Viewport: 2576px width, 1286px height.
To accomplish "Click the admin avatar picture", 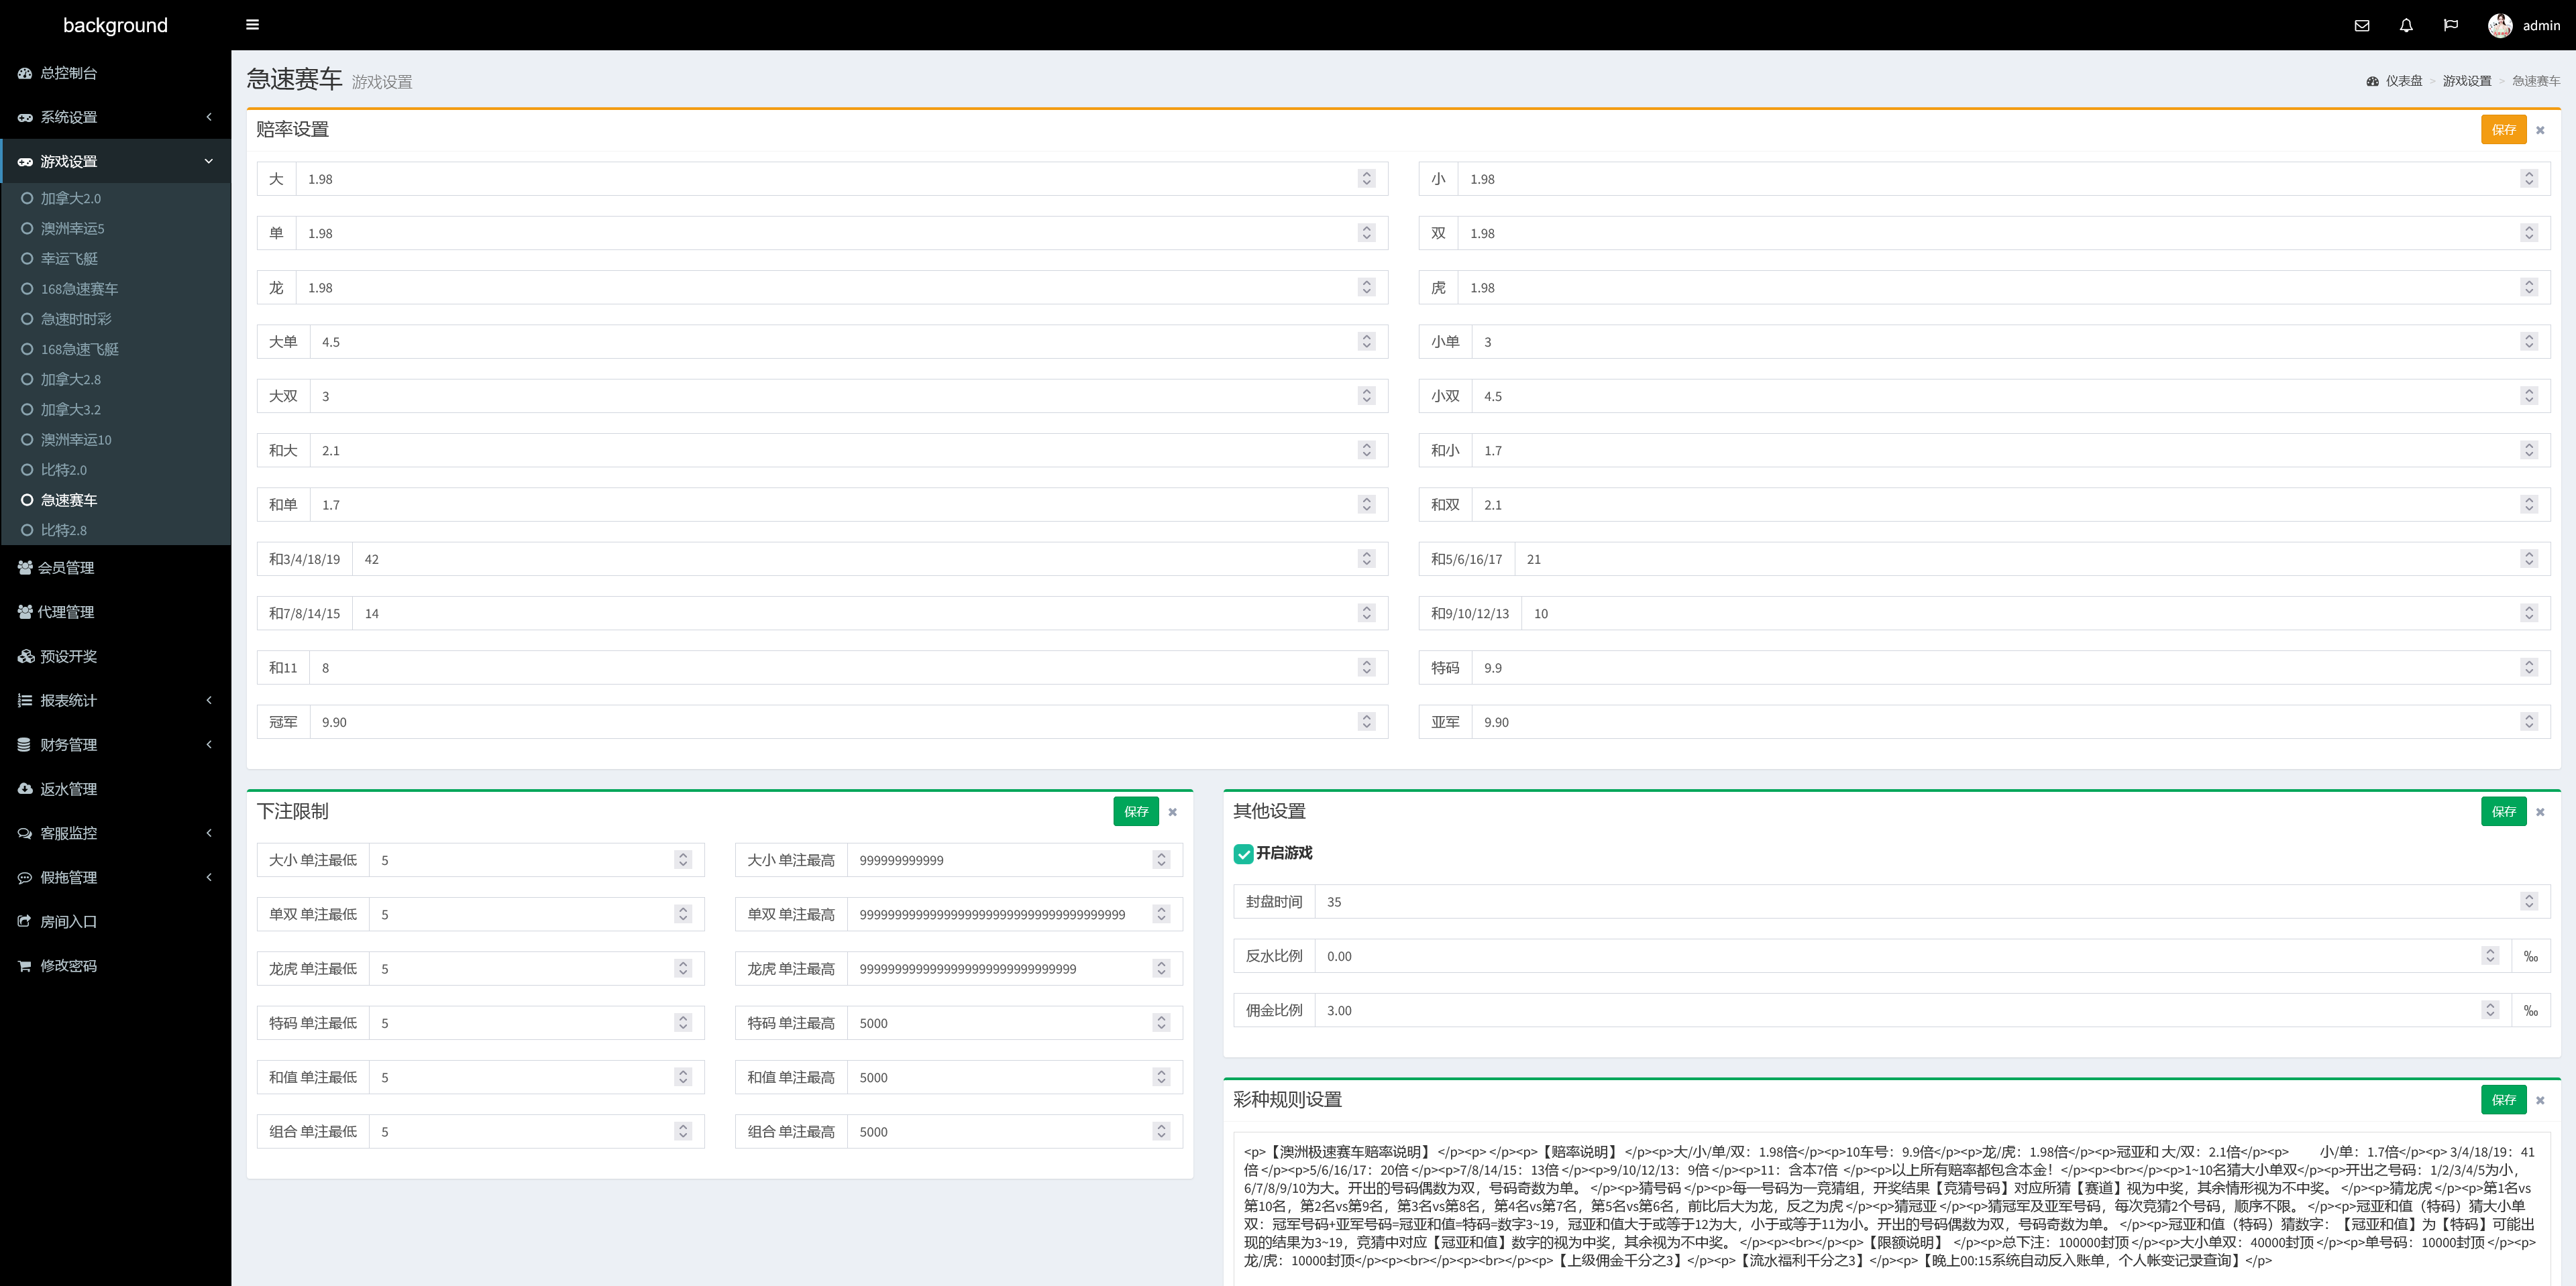I will pos(2499,26).
